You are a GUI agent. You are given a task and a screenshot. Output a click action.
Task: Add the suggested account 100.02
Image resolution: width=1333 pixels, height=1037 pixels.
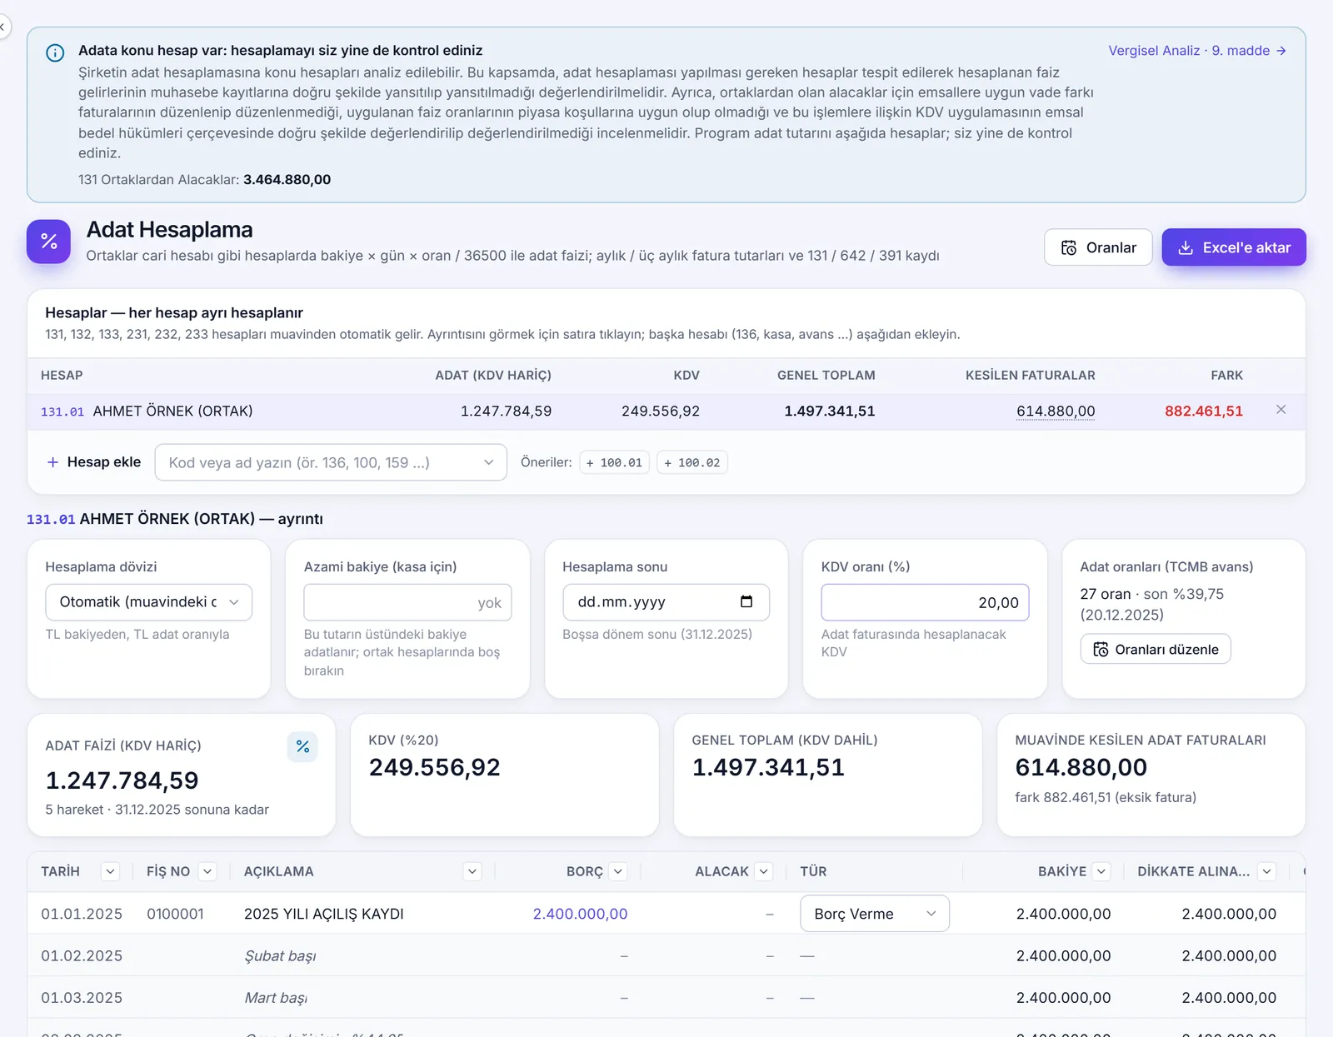[x=692, y=462]
